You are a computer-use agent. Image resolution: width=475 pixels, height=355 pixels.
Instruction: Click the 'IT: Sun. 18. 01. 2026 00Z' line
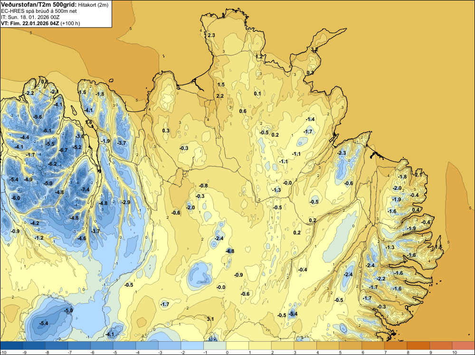tap(30, 17)
